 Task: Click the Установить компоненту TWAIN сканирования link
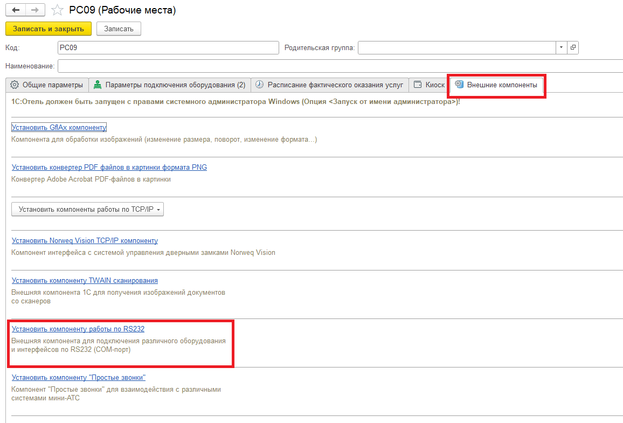[x=85, y=280]
